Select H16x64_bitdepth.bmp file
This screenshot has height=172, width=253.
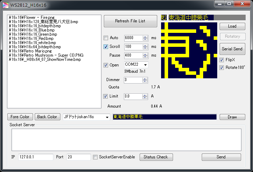point(35,47)
